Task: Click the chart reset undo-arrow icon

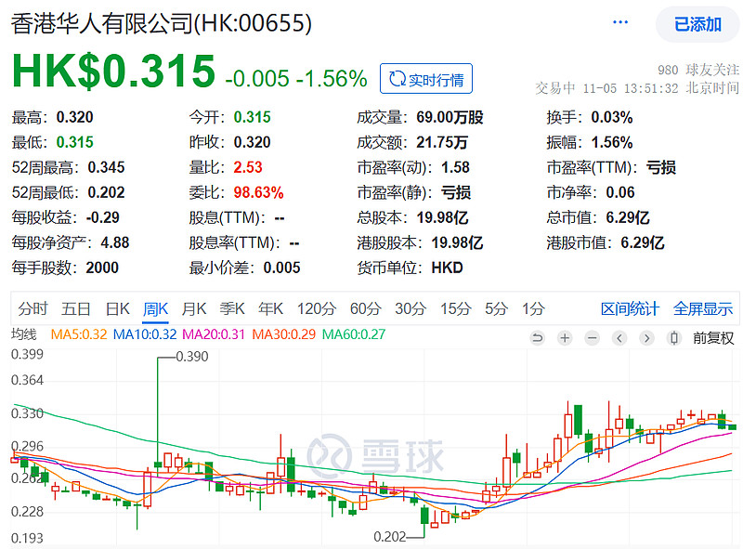Action: pos(538,338)
